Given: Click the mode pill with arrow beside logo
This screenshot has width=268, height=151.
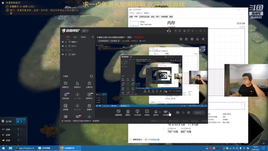Looking at the screenshot, I should pyautogui.click(x=85, y=31).
